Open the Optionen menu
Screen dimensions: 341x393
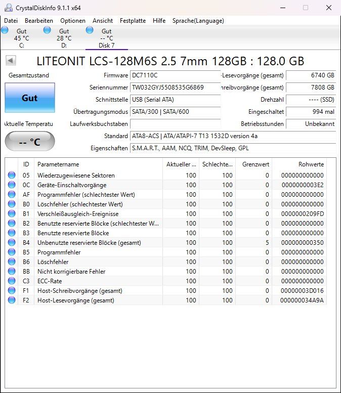(x=73, y=21)
